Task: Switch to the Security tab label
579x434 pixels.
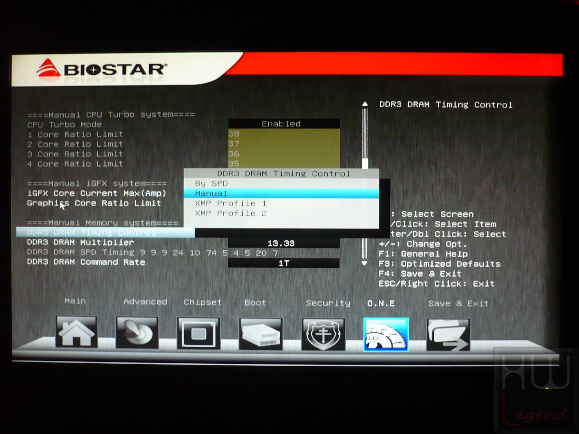Action: [328, 303]
